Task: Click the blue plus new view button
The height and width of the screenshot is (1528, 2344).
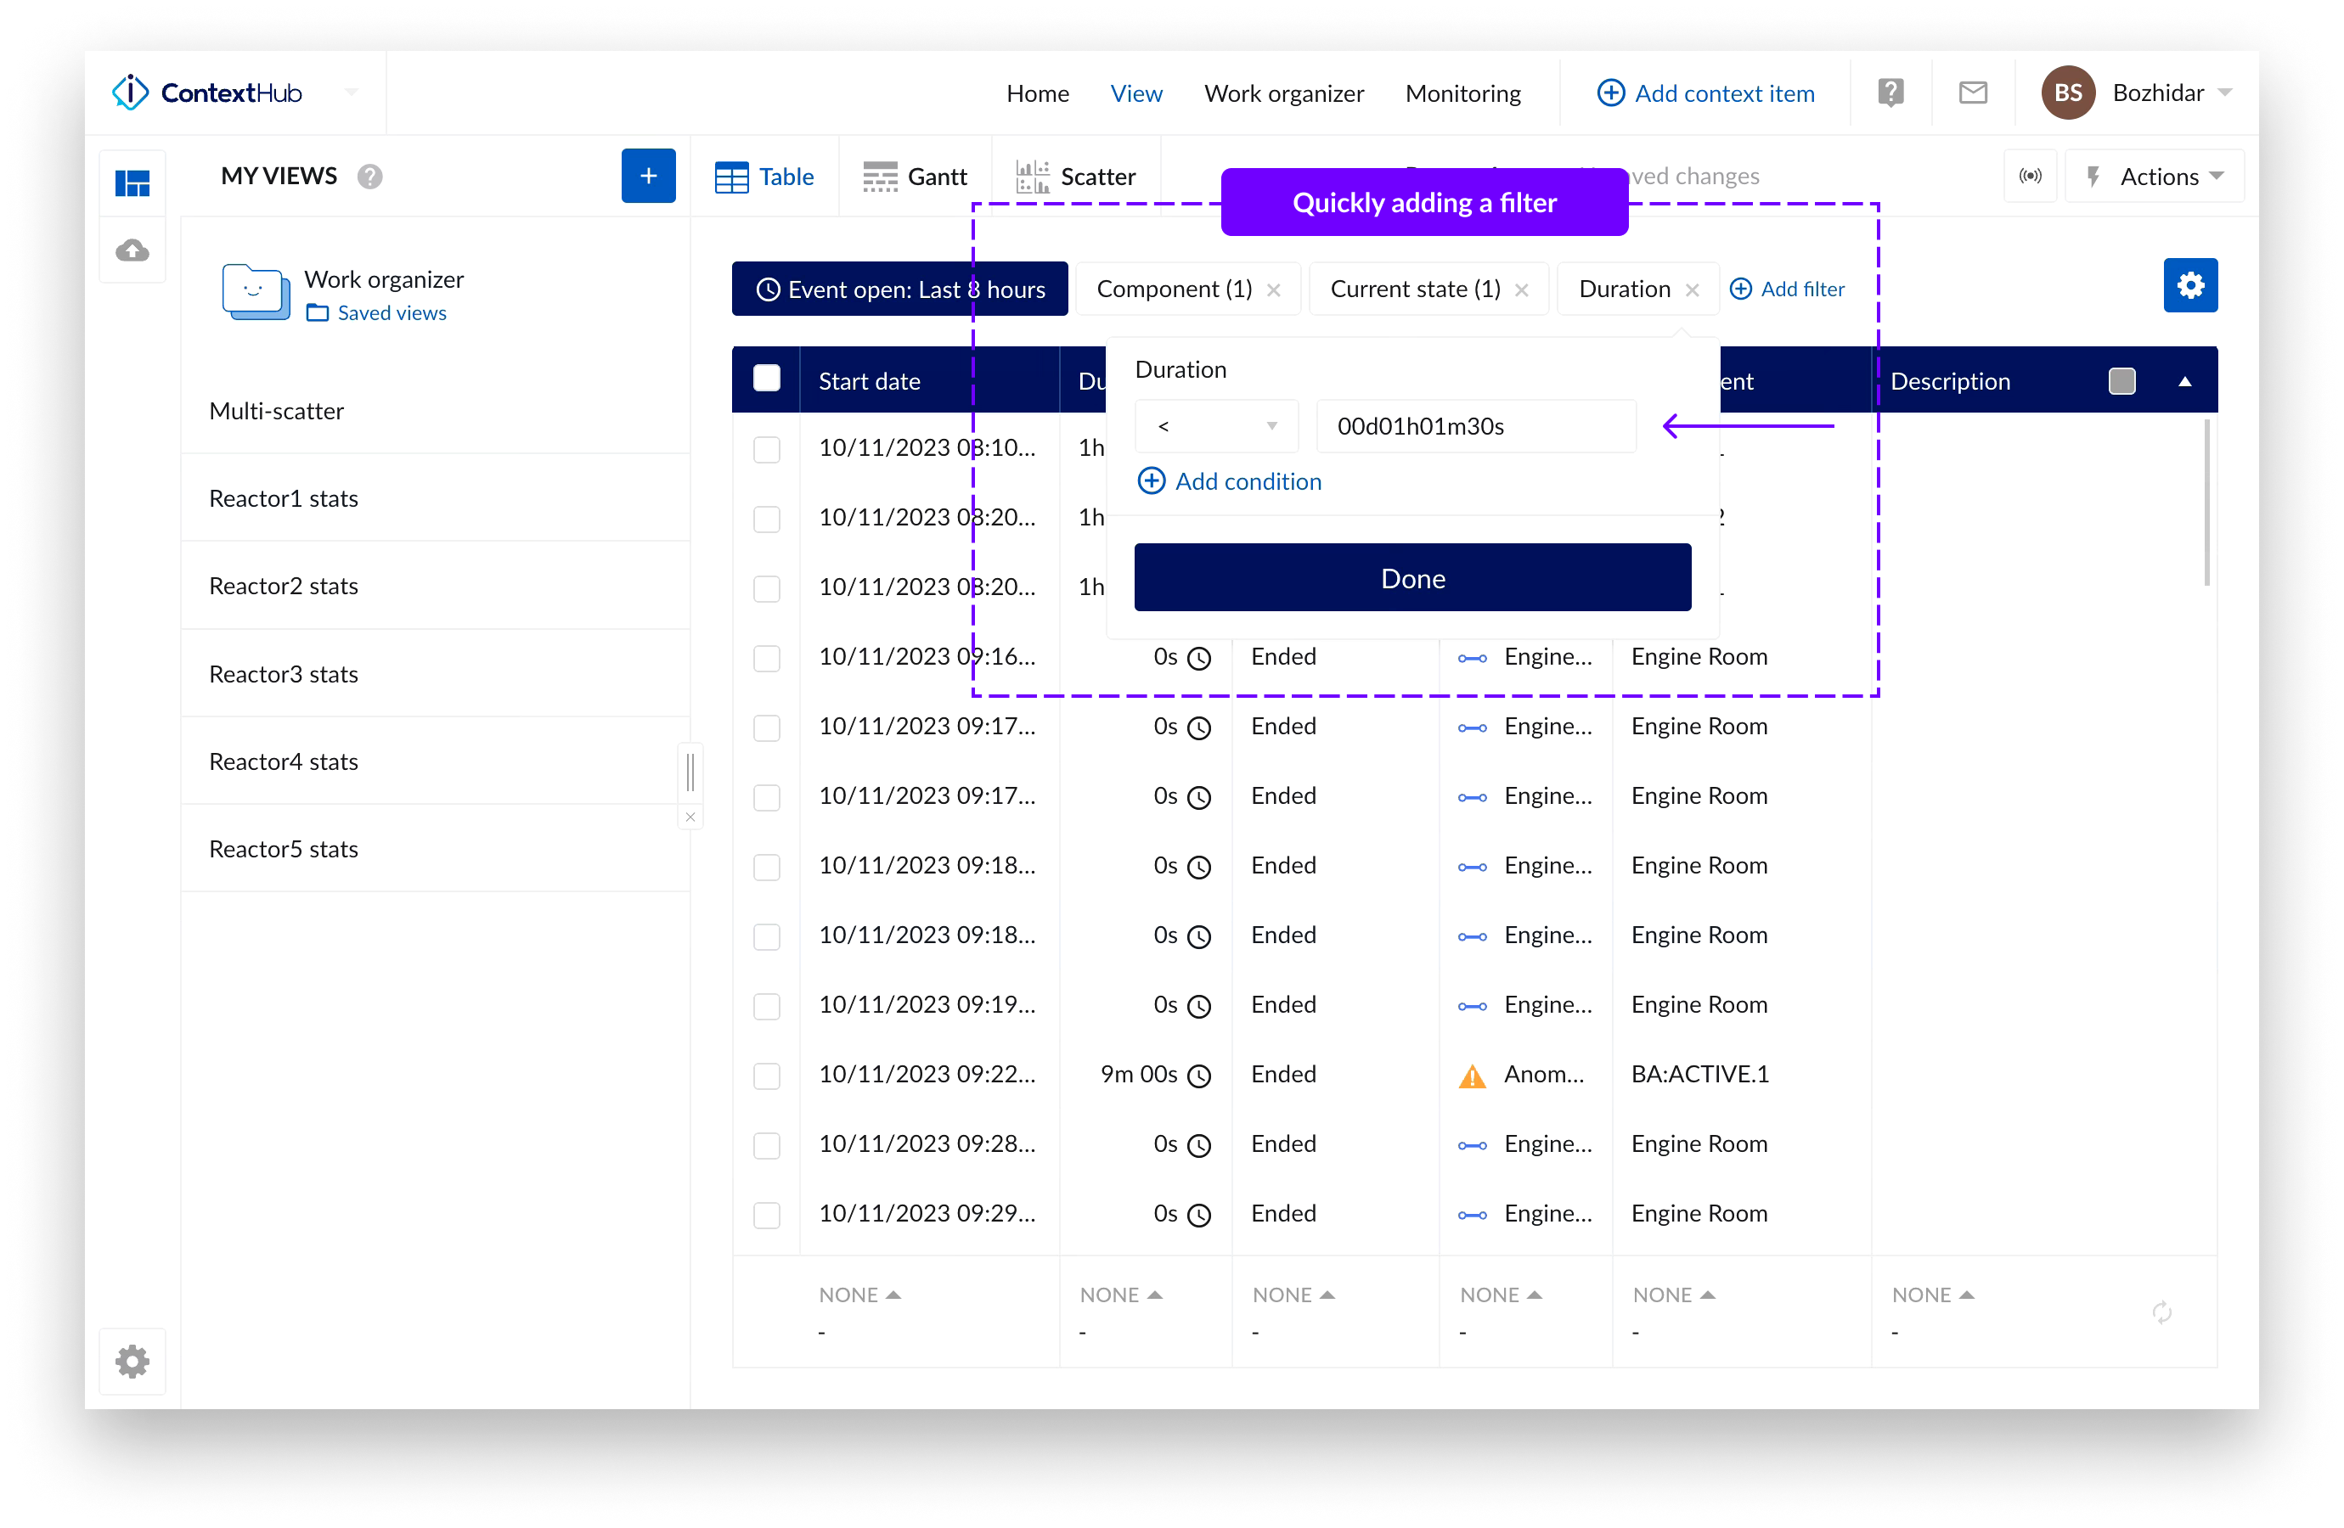Action: point(648,177)
